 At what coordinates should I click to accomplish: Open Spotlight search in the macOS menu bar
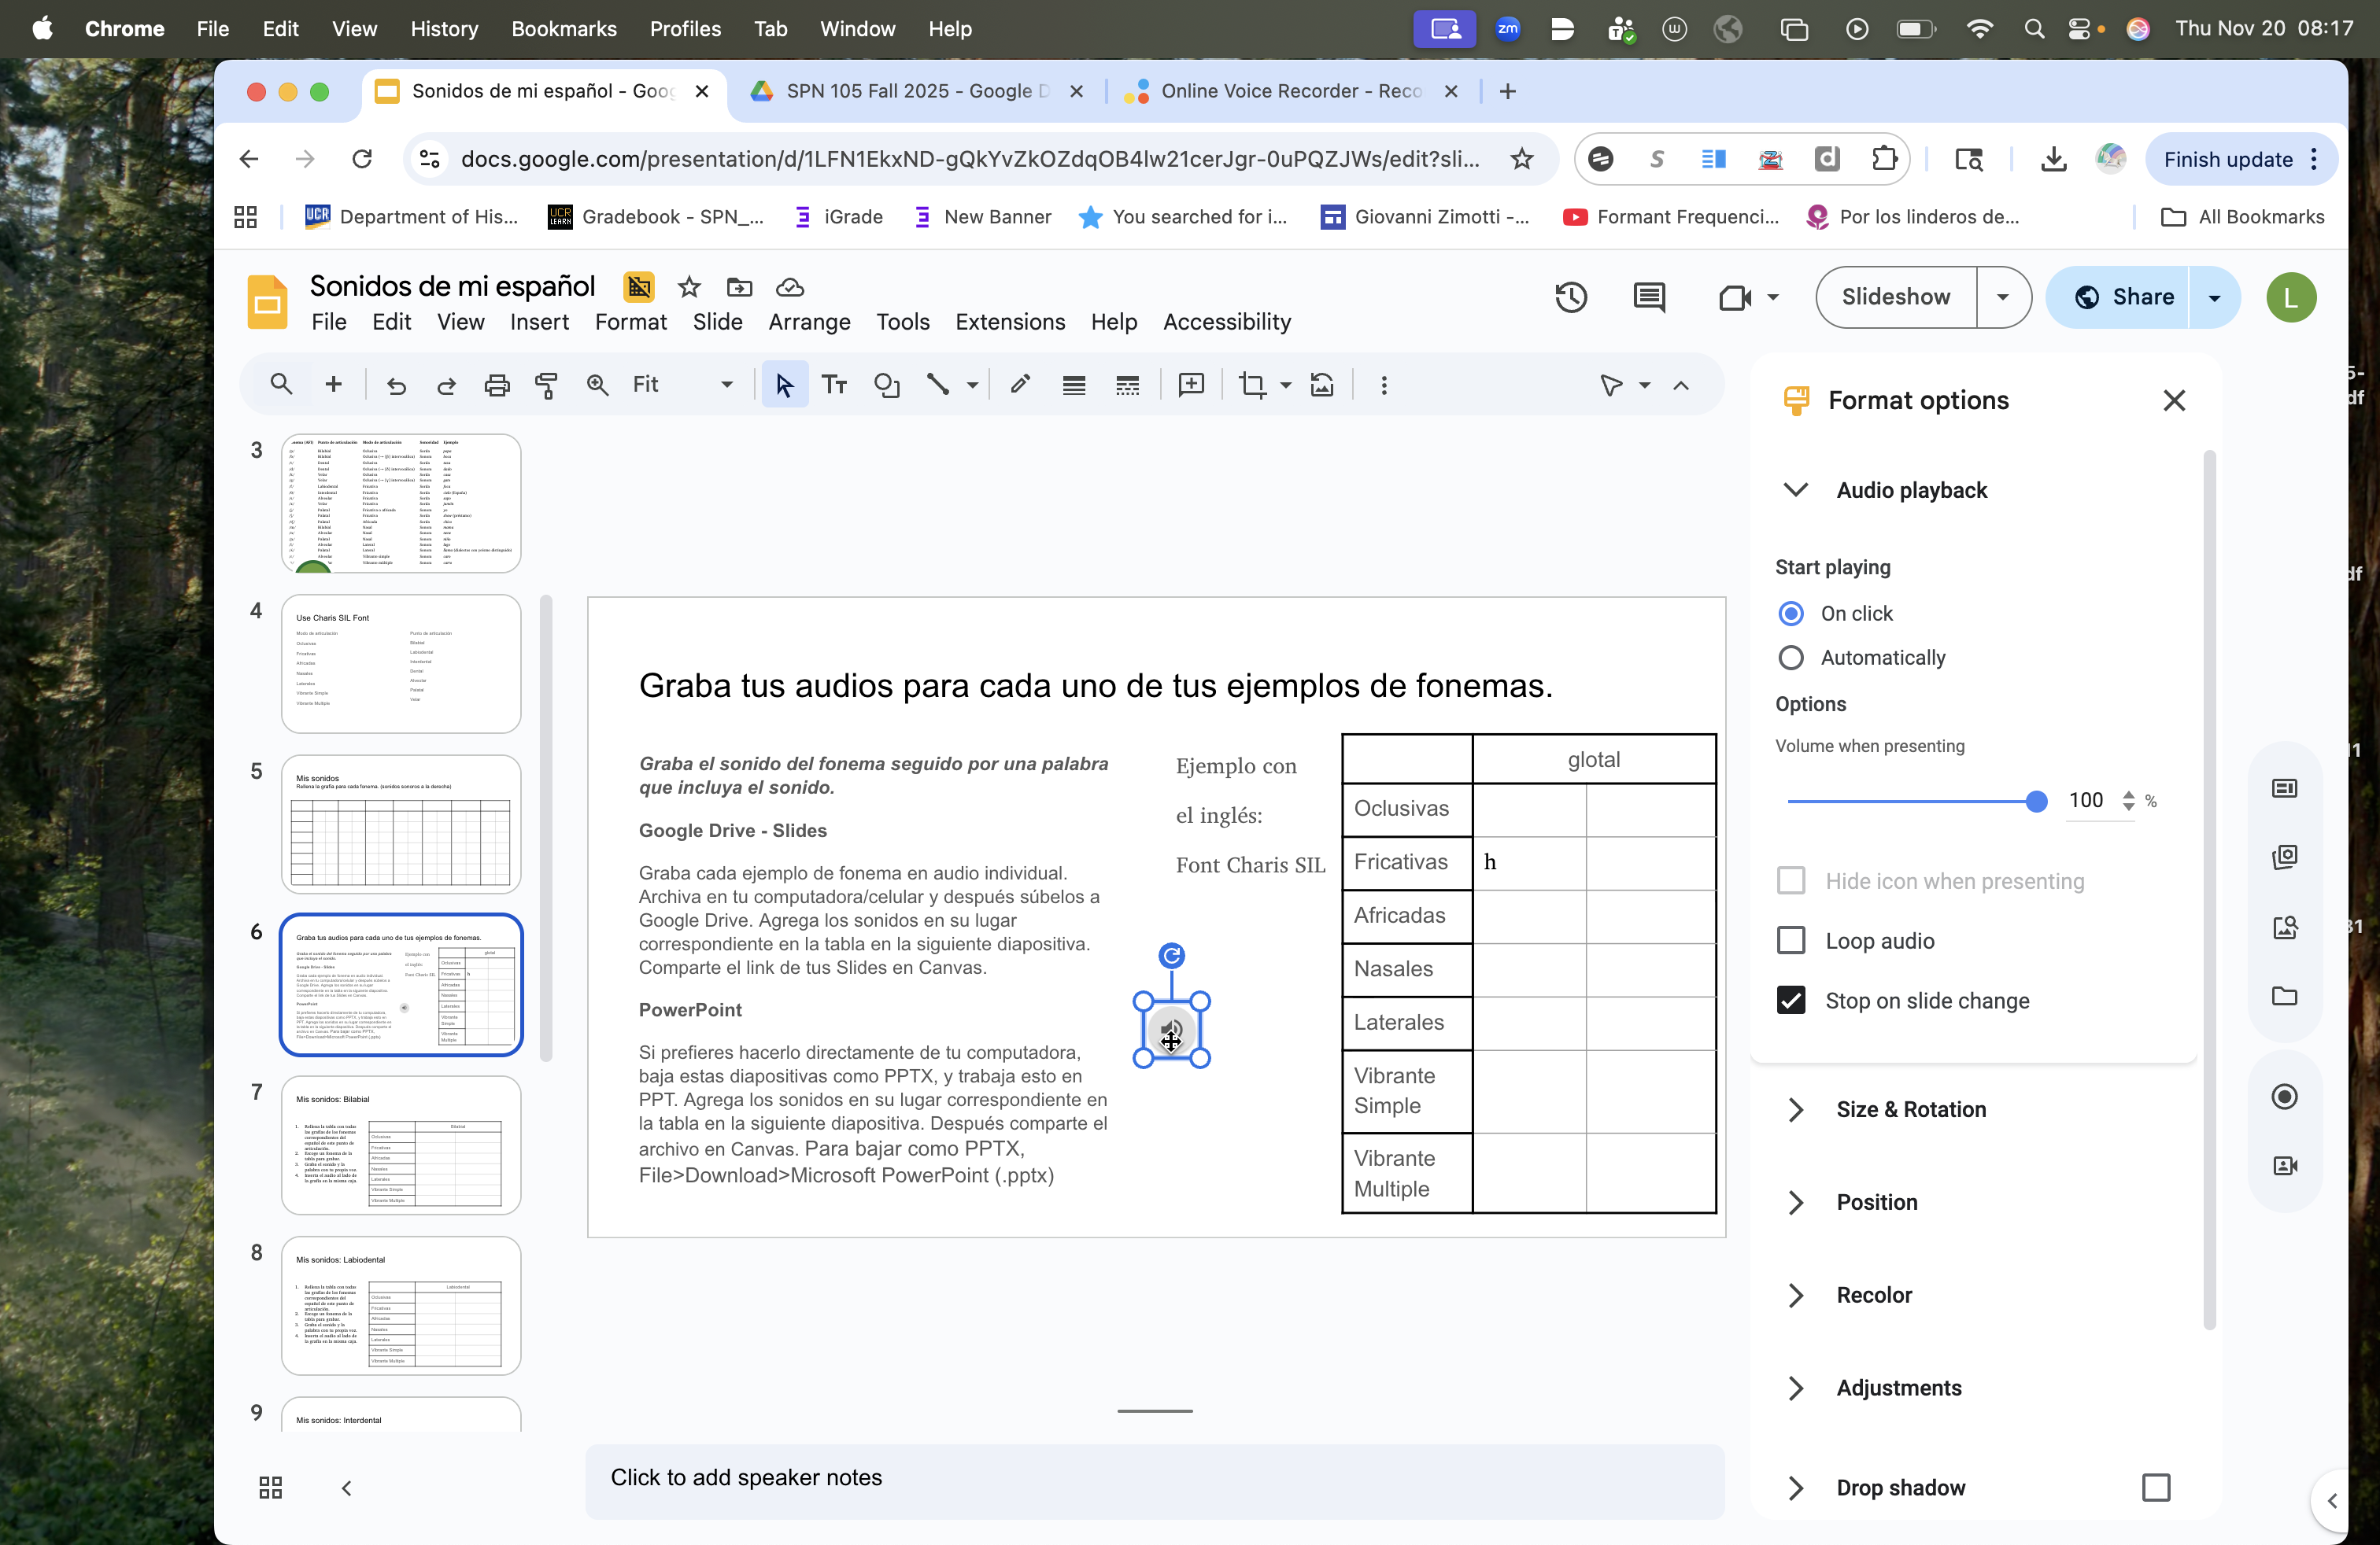[x=2033, y=28]
